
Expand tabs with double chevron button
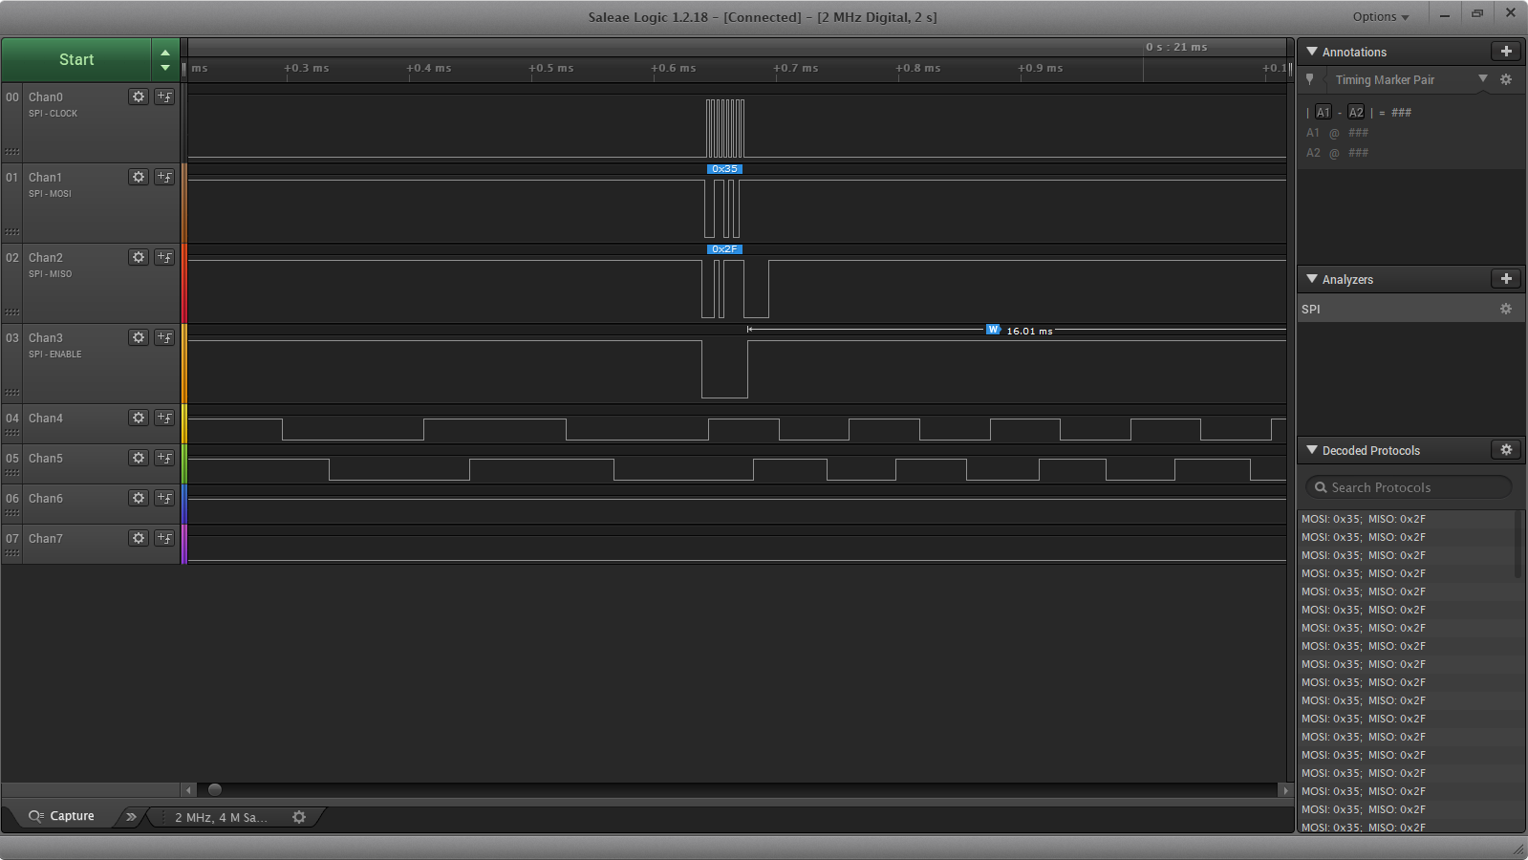click(x=131, y=817)
